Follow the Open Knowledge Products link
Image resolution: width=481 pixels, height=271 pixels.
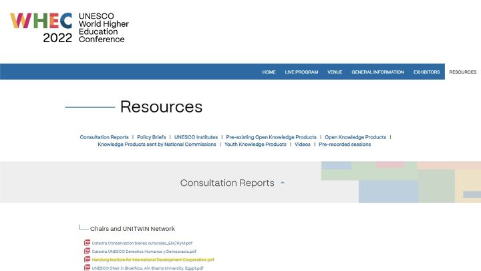355,137
